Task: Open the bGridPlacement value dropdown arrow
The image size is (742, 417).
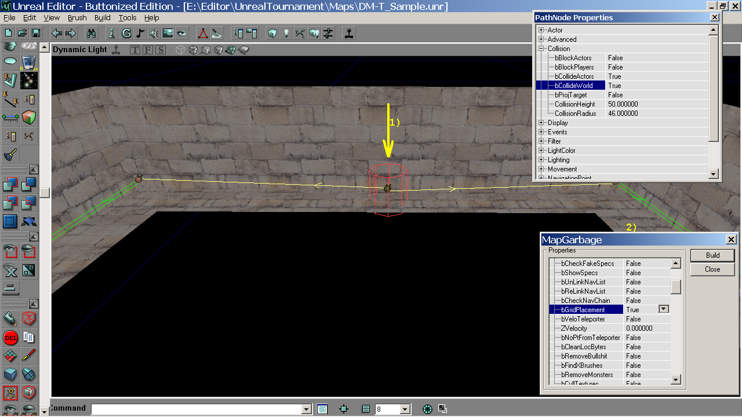Action: pyautogui.click(x=664, y=309)
